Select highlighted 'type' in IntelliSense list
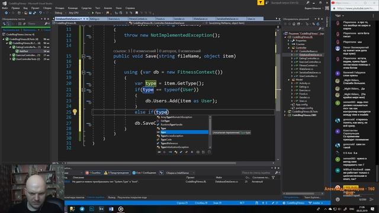The image size is (379, 213). [x=182, y=132]
